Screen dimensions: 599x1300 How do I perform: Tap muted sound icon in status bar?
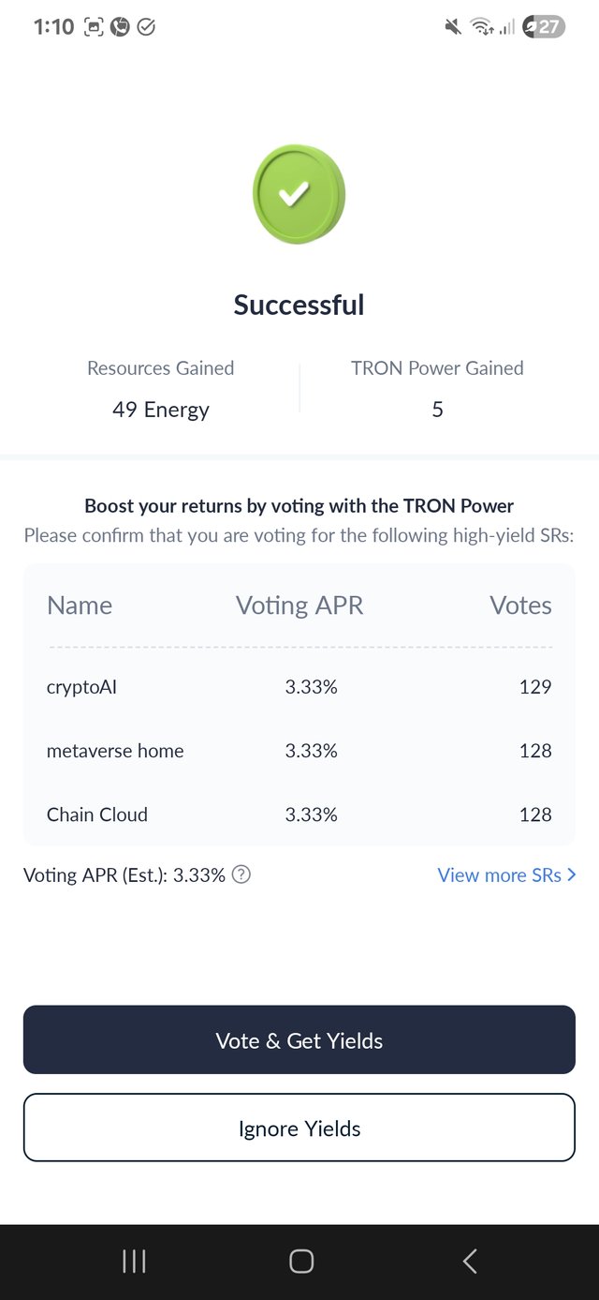(x=453, y=27)
